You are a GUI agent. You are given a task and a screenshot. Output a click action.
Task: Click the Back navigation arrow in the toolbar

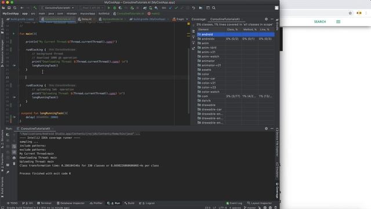[22, 8]
